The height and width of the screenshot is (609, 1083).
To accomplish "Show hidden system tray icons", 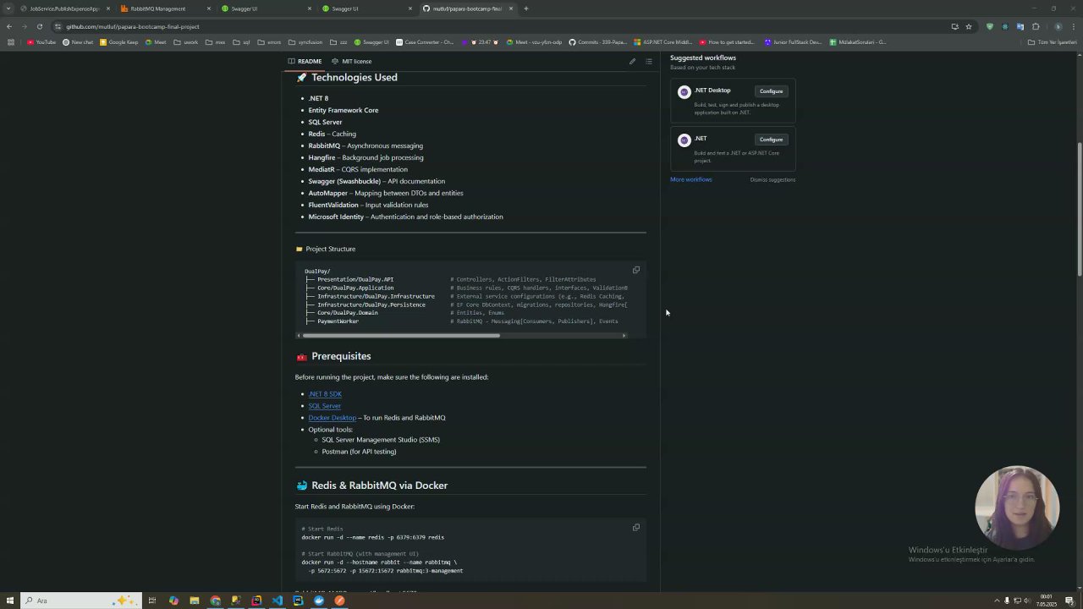I will 997,601.
